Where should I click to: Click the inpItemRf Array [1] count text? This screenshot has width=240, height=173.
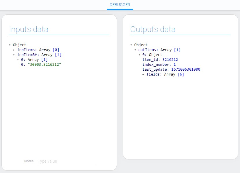58,55
